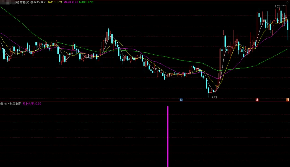Click the magenta signal bar in the sub-chart
This screenshot has width=290, height=167.
pos(168,137)
